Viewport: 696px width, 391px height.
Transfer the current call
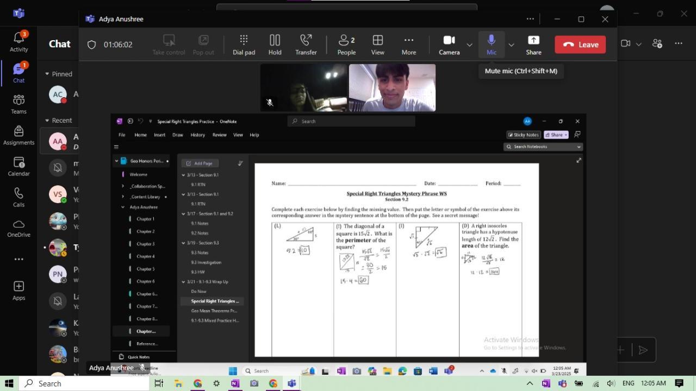[x=306, y=45]
